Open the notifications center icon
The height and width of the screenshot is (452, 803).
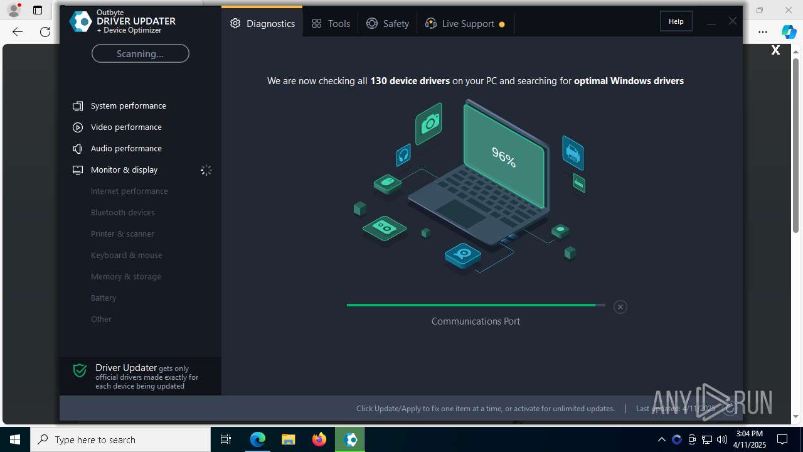(782, 439)
